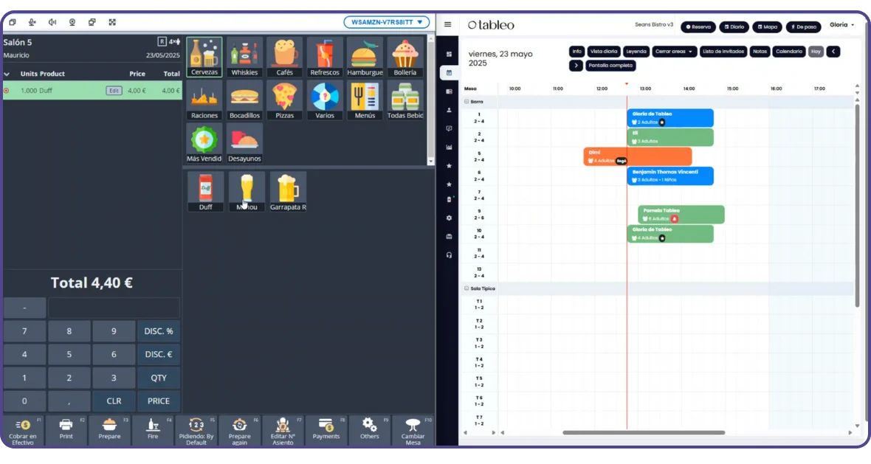Open the settings gear in Tableo sidebar

point(449,218)
